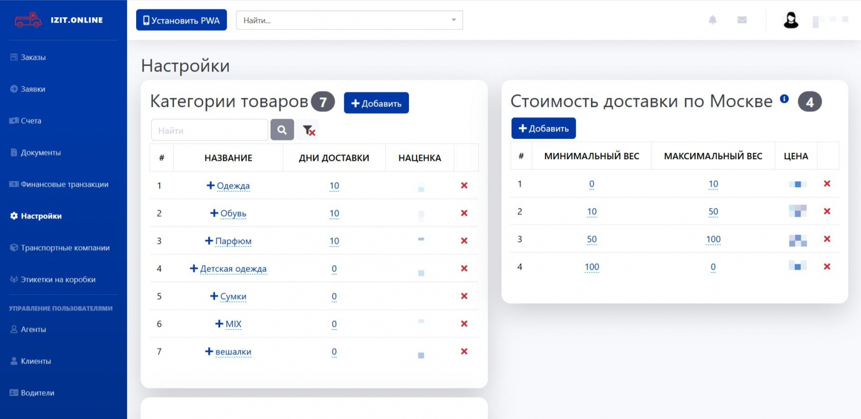Image resolution: width=861 pixels, height=419 pixels.
Task: Expand the Обувь category with plus icon
Action: (x=214, y=213)
